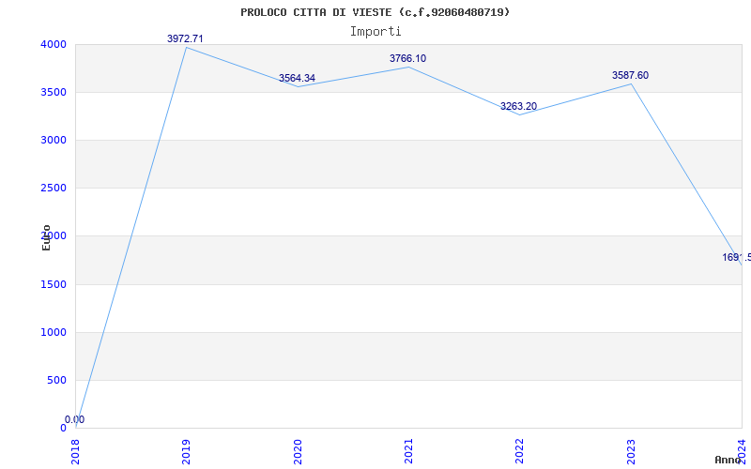Click the 3972.71 data label
Screen dimensions: 751x469
(x=185, y=38)
